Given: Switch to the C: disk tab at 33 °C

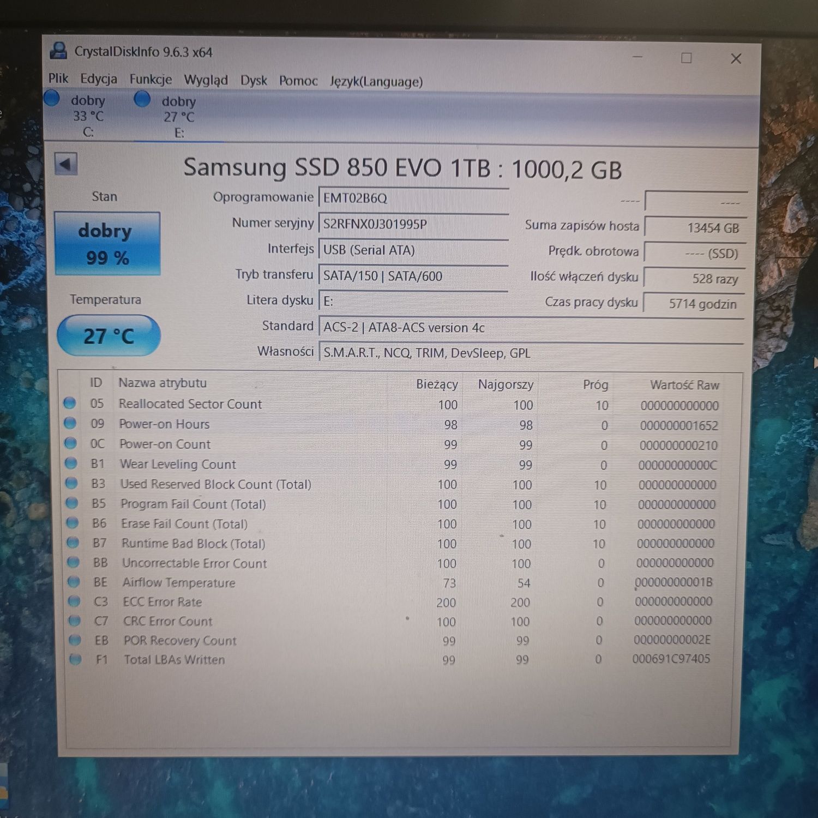Looking at the screenshot, I should 87,116.
